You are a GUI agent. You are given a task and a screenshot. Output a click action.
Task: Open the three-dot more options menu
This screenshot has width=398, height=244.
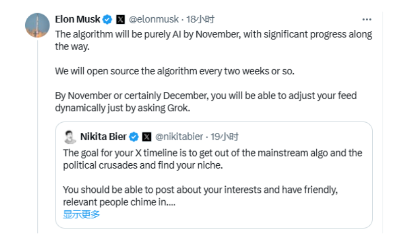(367, 20)
